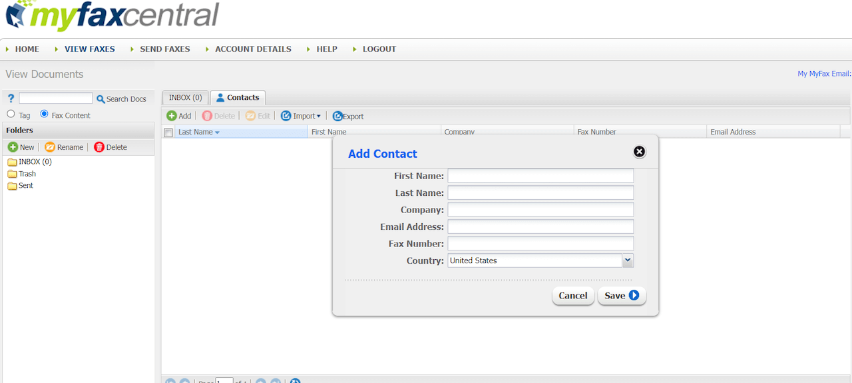Switch to the Contacts tab
852x383 pixels.
(x=238, y=97)
